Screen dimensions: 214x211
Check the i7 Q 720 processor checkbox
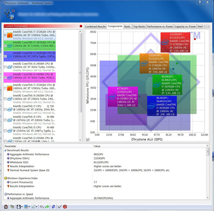[x=5, y=109]
